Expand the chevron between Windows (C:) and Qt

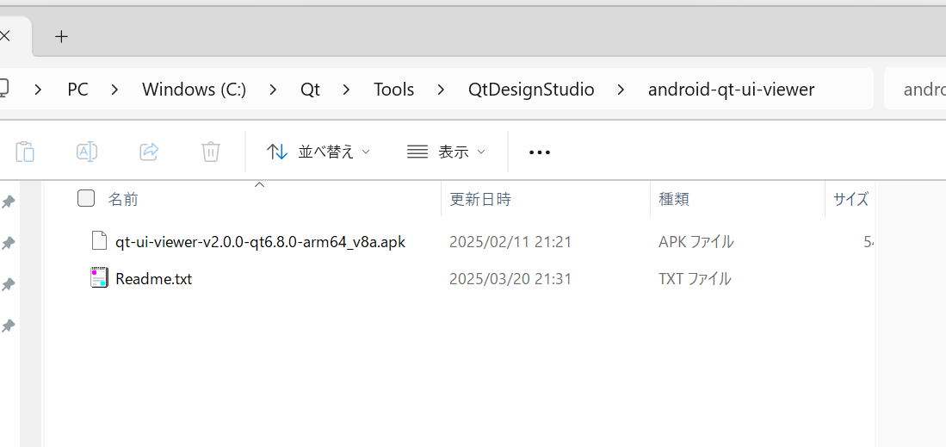tap(274, 90)
